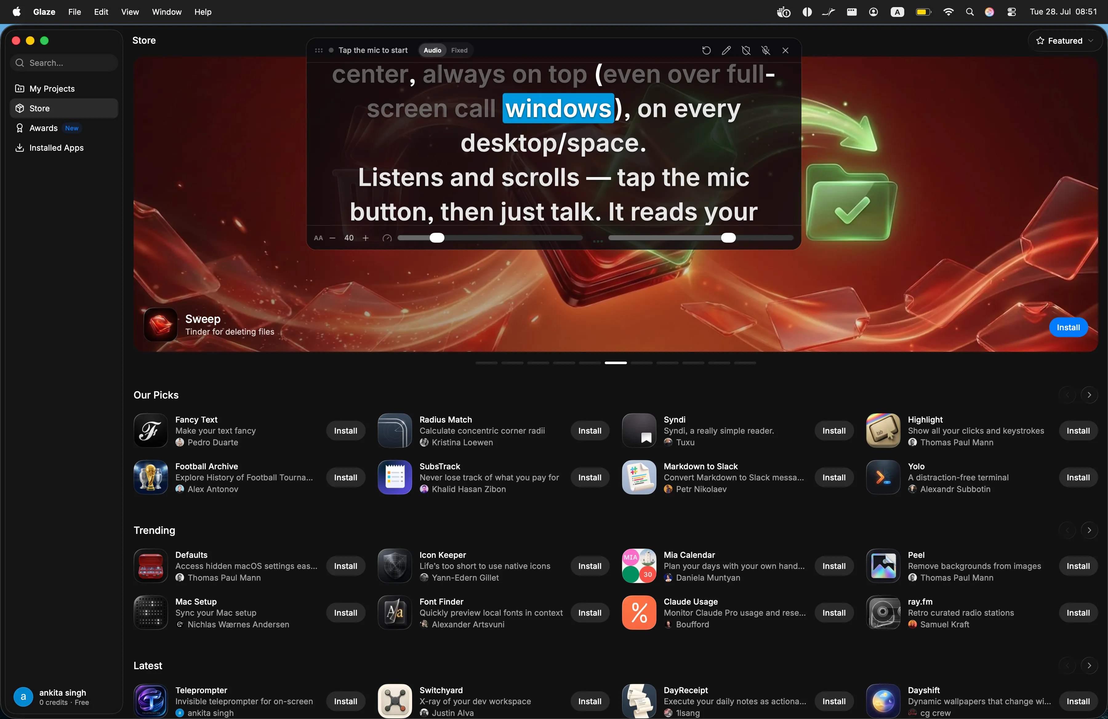Click the Search field in the sidebar

pos(64,63)
